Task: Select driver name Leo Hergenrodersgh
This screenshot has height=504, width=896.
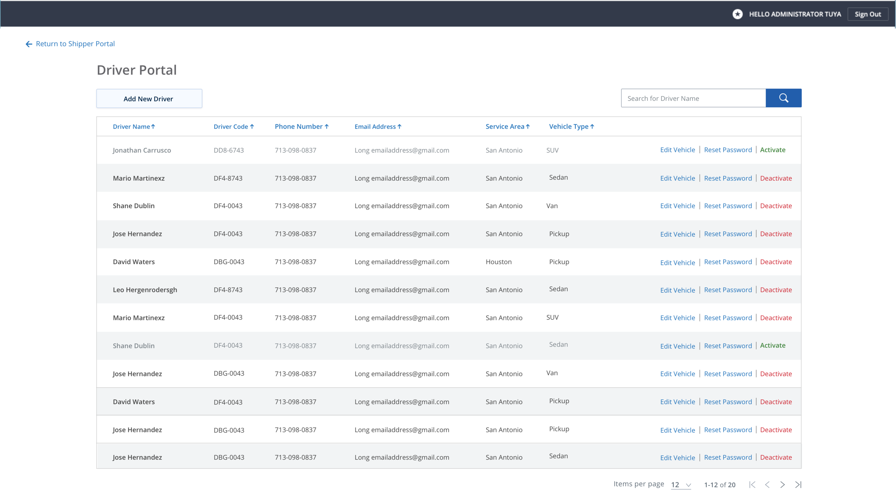Action: point(145,290)
